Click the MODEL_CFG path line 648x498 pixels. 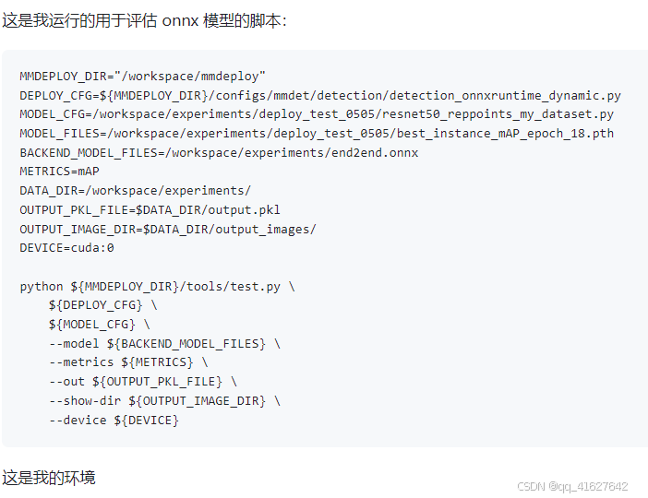point(317,114)
